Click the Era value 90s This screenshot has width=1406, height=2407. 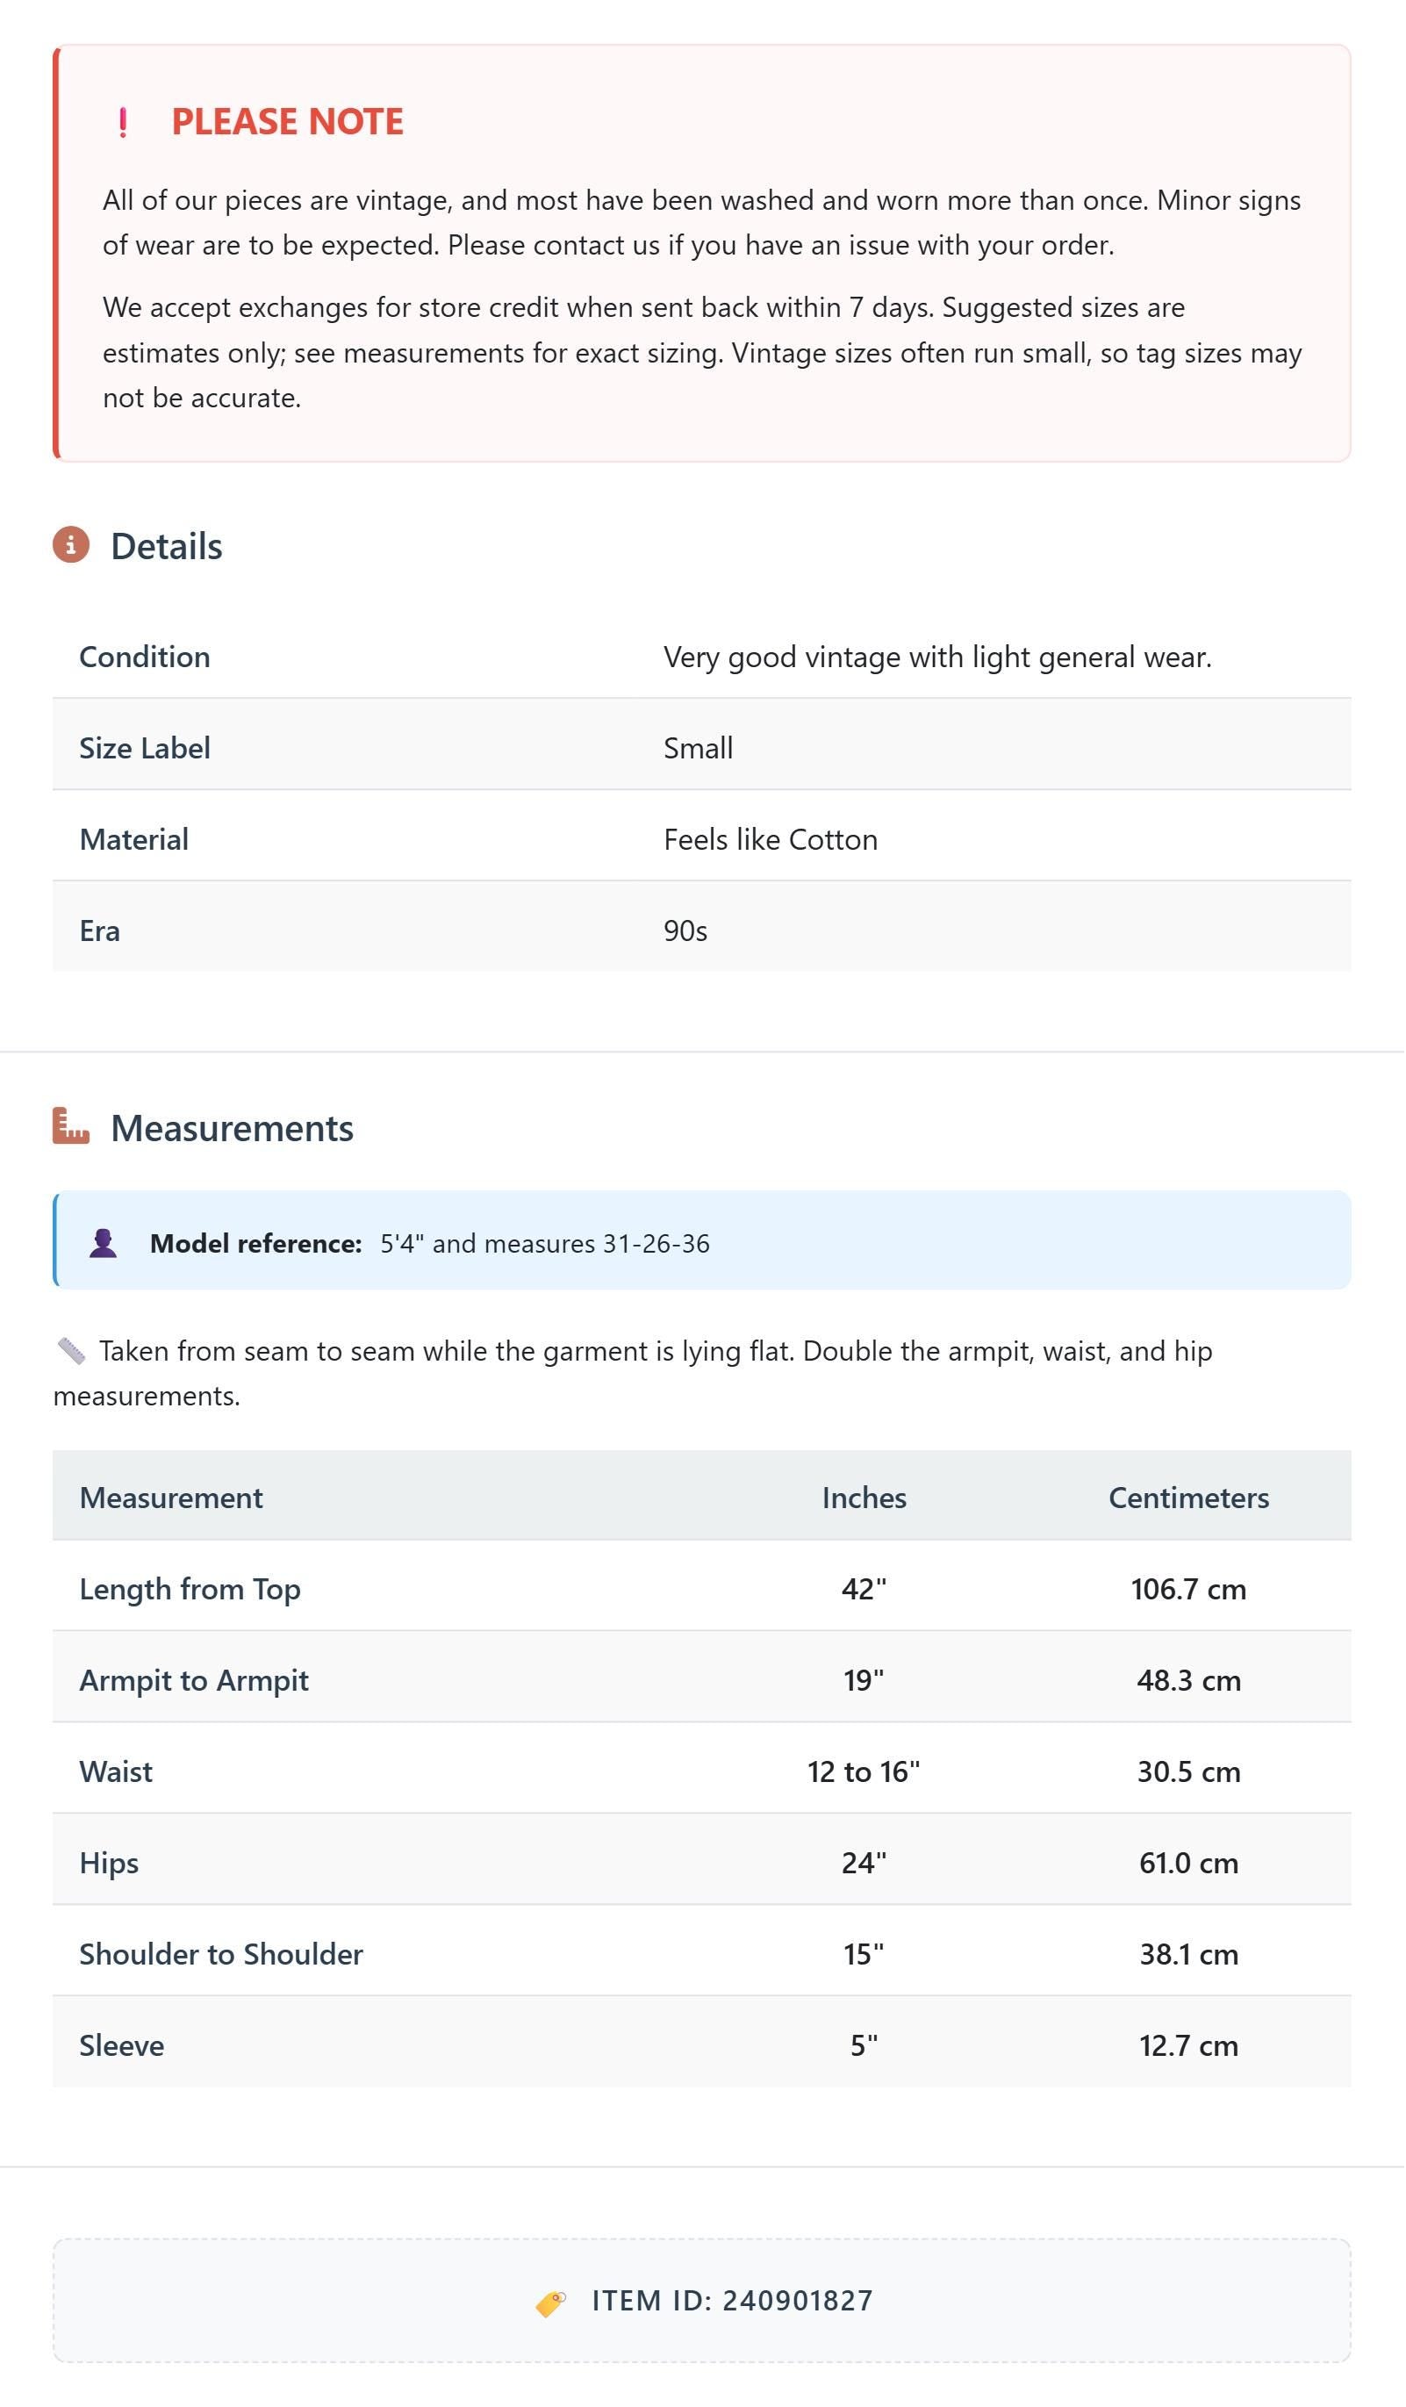point(685,930)
